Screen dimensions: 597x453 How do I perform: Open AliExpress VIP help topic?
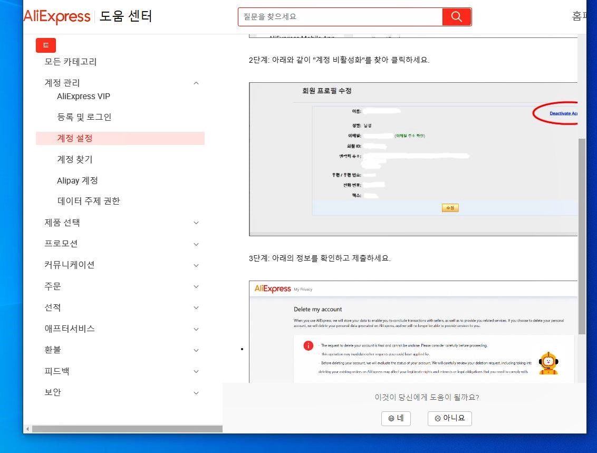83,97
